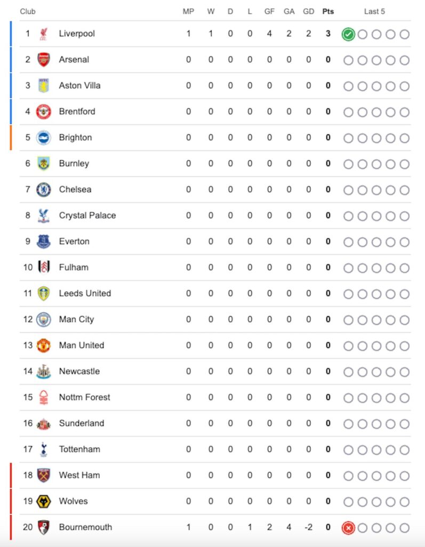
Task: Click the Liverpool club crest icon
Action: (43, 34)
